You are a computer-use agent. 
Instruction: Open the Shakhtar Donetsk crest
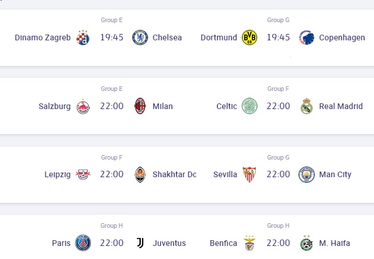coord(140,174)
